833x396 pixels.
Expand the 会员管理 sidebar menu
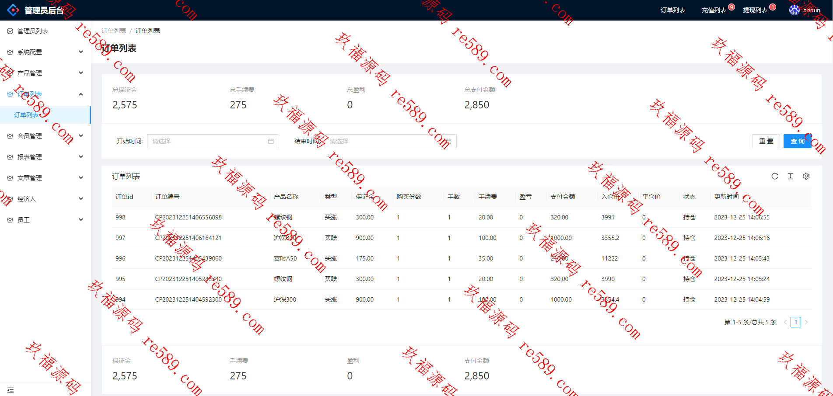pos(45,136)
